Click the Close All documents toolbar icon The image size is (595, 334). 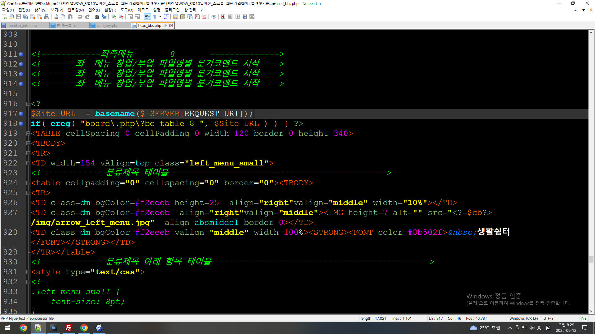click(40, 17)
